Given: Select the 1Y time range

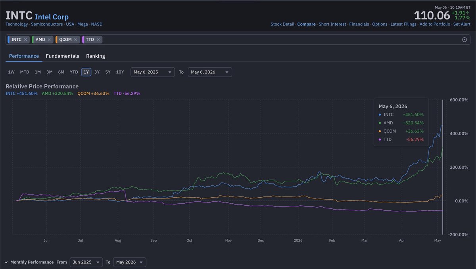Looking at the screenshot, I should click(x=86, y=72).
